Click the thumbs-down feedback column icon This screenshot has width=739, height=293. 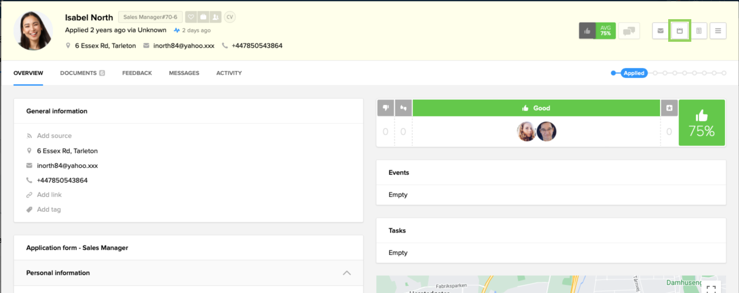tap(385, 108)
